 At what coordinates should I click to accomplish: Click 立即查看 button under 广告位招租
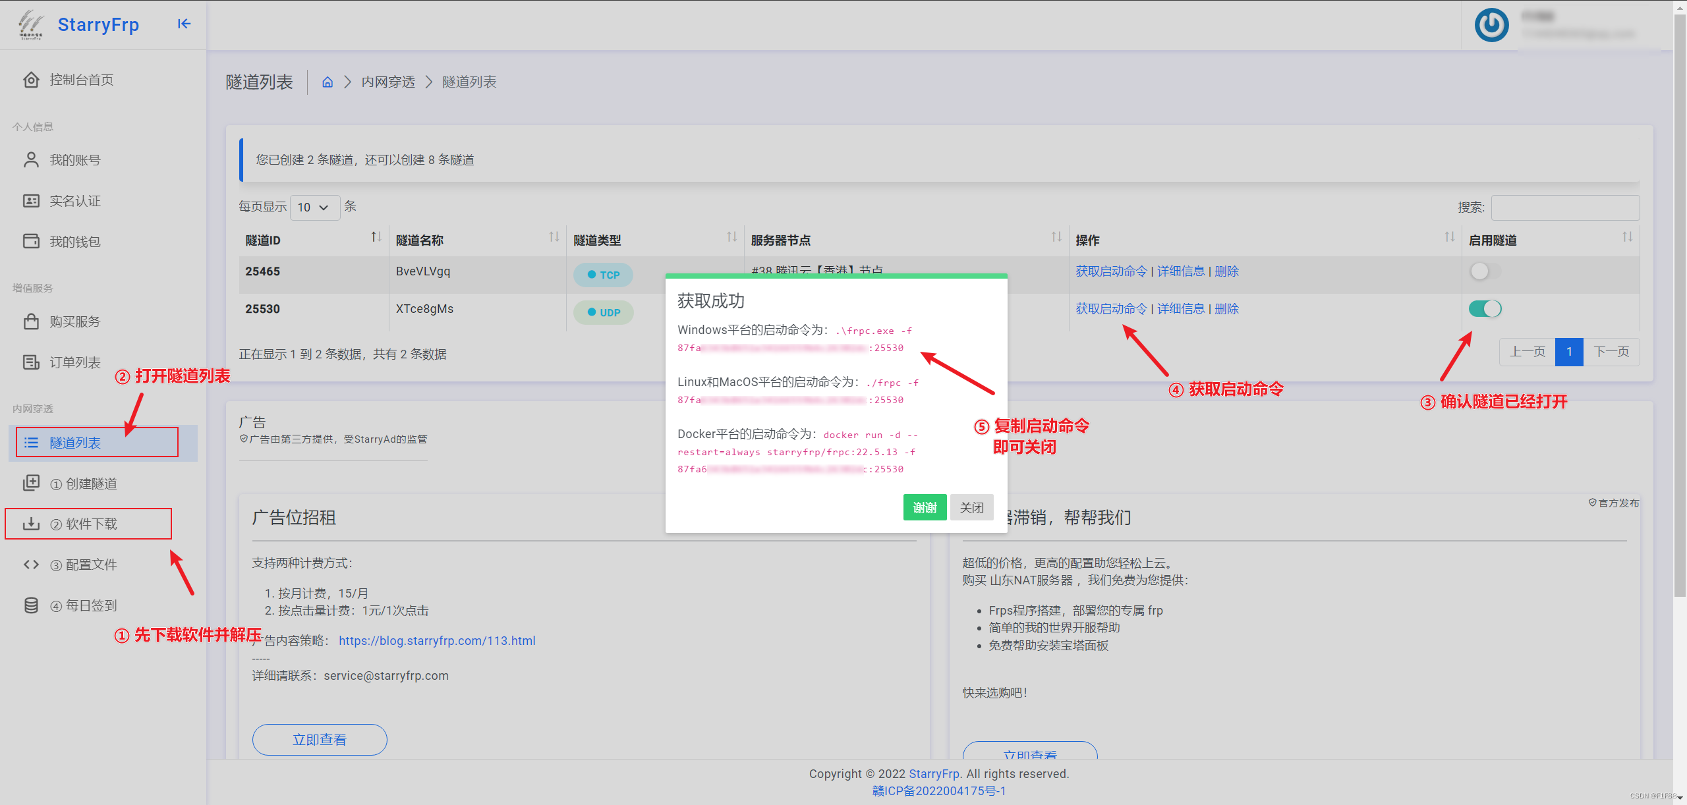point(320,740)
